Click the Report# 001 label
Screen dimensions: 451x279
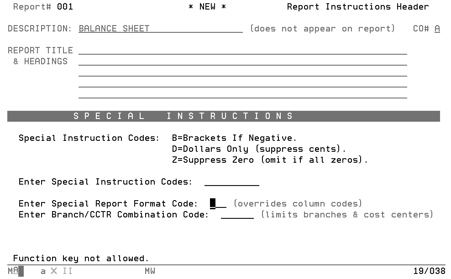click(43, 7)
